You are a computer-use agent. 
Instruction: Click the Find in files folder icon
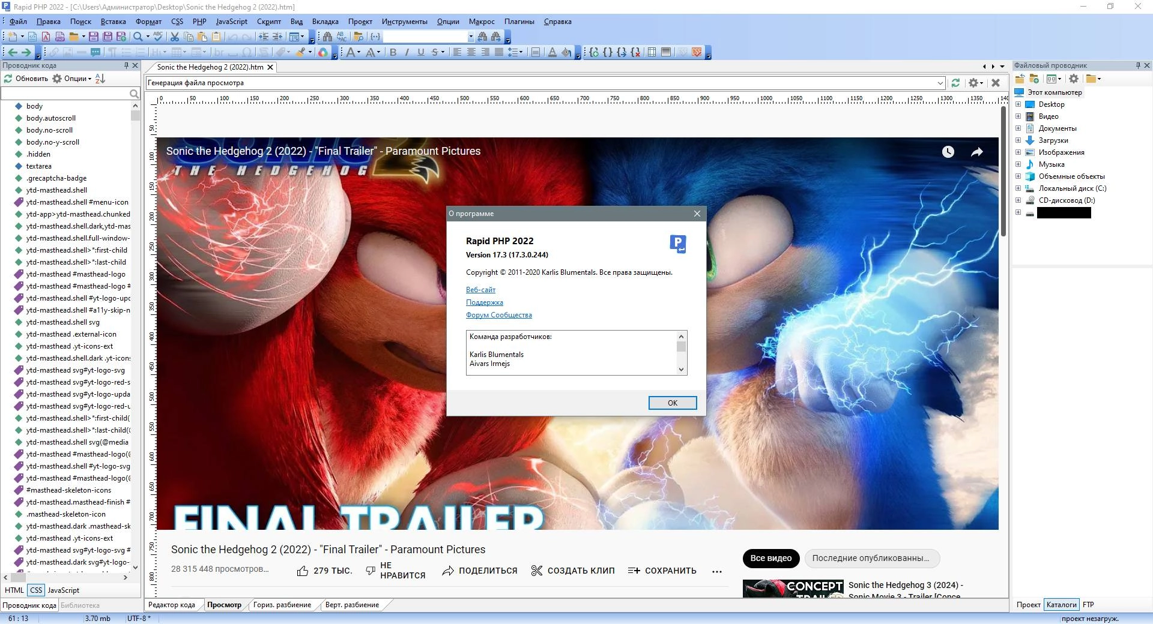coord(359,37)
